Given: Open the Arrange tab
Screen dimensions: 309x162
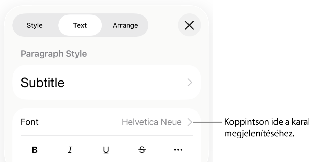Looking at the screenshot, I should [x=125, y=25].
